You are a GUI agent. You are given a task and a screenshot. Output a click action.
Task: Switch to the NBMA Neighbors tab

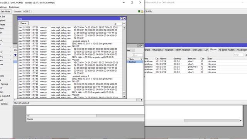pos(183,50)
